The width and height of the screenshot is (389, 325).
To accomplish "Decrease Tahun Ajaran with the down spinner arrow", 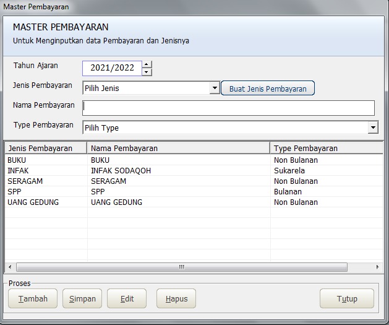I will coord(147,72).
